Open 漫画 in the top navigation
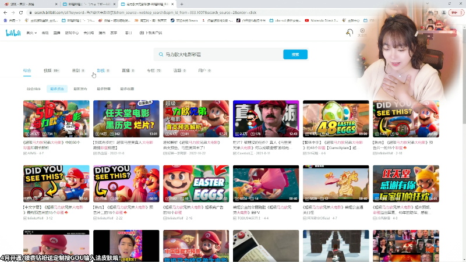Image resolution: width=466 pixels, height=262 pixels. (102, 33)
